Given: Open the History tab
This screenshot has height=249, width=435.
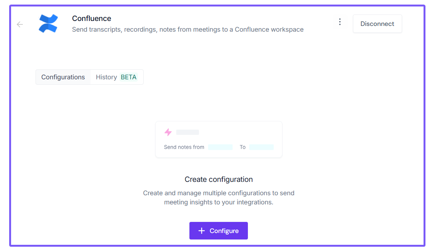Looking at the screenshot, I should [x=106, y=77].
